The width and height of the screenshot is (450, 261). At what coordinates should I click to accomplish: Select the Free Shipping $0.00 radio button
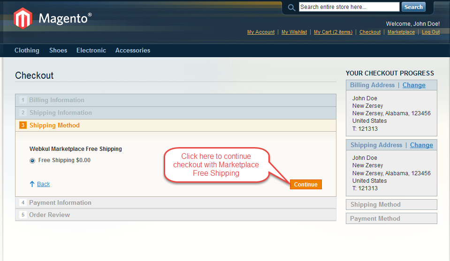[x=32, y=161]
